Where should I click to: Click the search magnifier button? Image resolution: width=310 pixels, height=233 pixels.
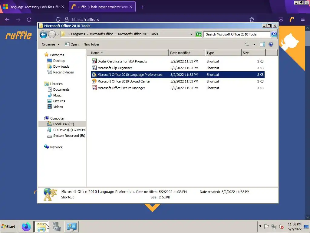[x=274, y=34]
